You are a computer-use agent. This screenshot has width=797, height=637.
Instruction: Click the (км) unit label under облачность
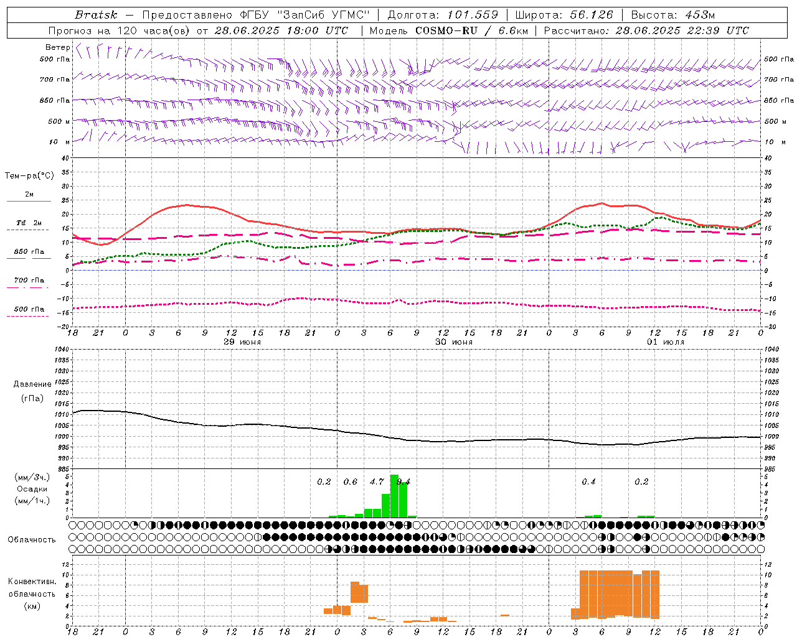pos(32,606)
